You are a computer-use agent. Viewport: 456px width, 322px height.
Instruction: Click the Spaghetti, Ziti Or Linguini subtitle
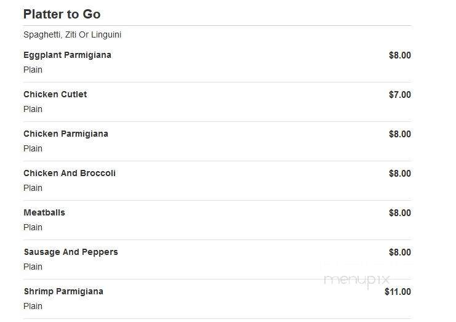(72, 34)
